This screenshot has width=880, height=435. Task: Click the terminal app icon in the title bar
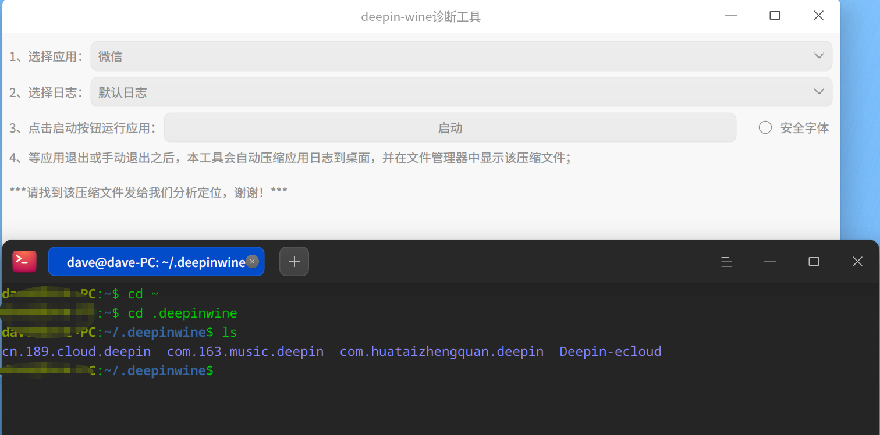point(24,262)
